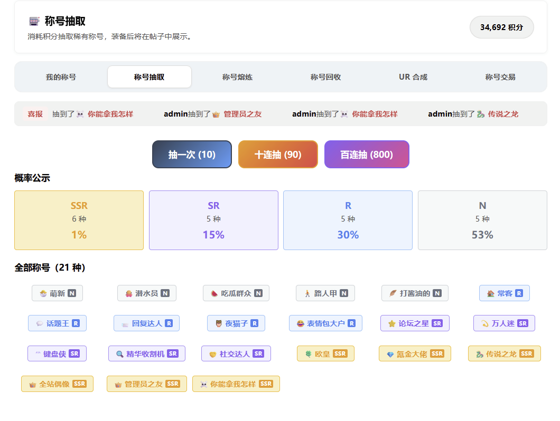560x421 pixels.
Task: Click ticker entry admin抽到了 传说之龙
Action: 473,114
